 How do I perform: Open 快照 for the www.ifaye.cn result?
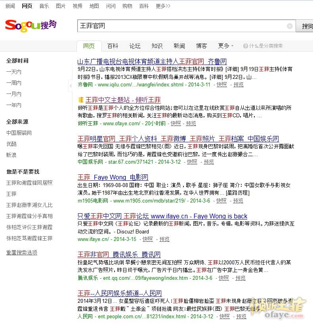point(148,239)
